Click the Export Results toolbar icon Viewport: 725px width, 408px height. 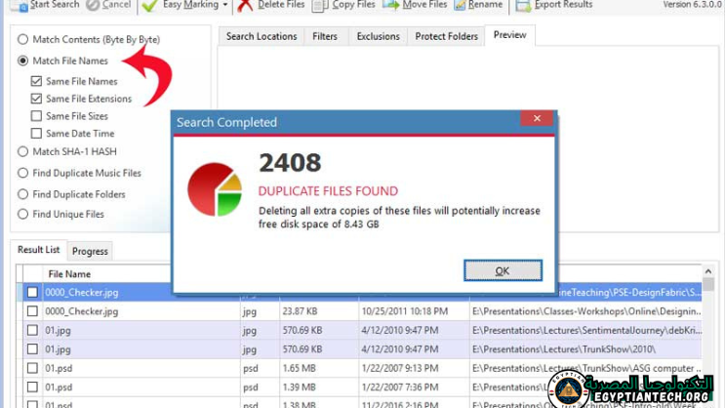[523, 6]
